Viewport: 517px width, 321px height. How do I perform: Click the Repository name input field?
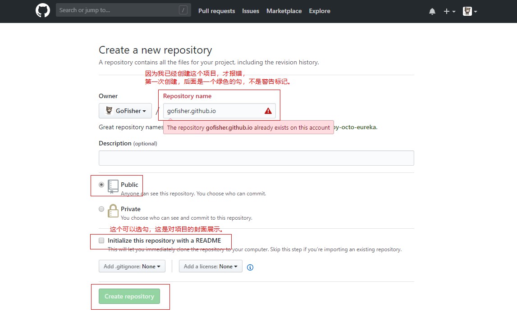(212, 111)
